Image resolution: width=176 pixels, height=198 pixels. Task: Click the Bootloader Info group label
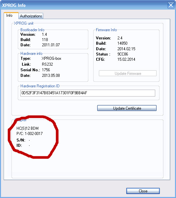[x=32, y=30]
